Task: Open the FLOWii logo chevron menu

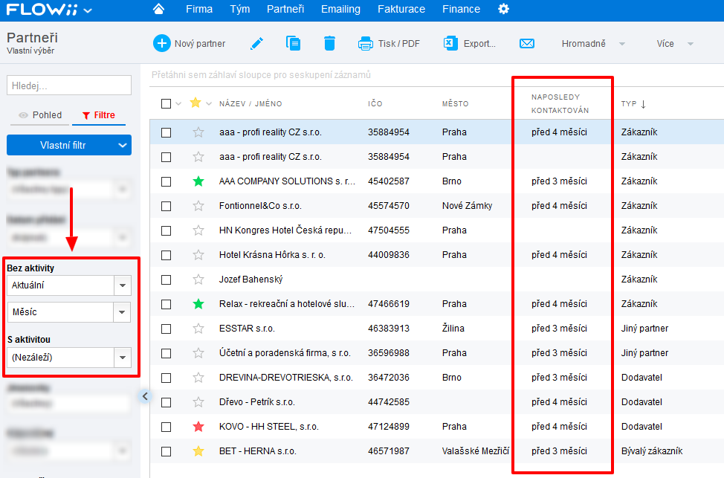Action: 87,10
